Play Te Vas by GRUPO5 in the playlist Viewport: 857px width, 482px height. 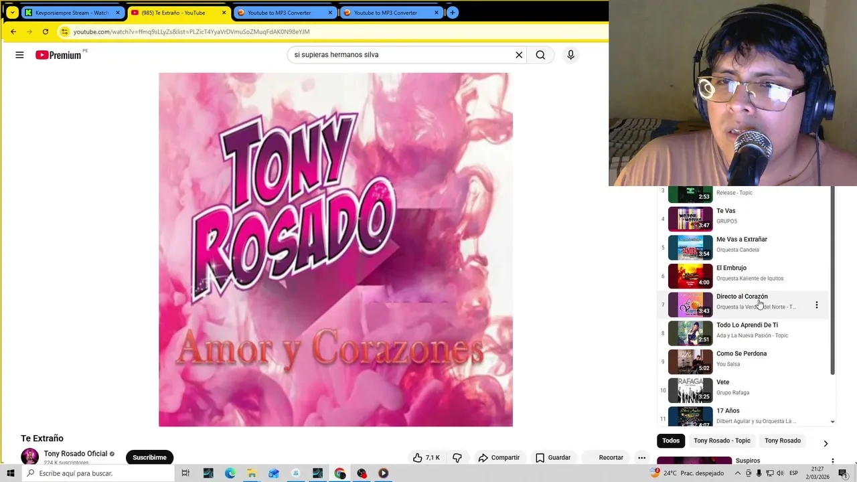[743, 219]
